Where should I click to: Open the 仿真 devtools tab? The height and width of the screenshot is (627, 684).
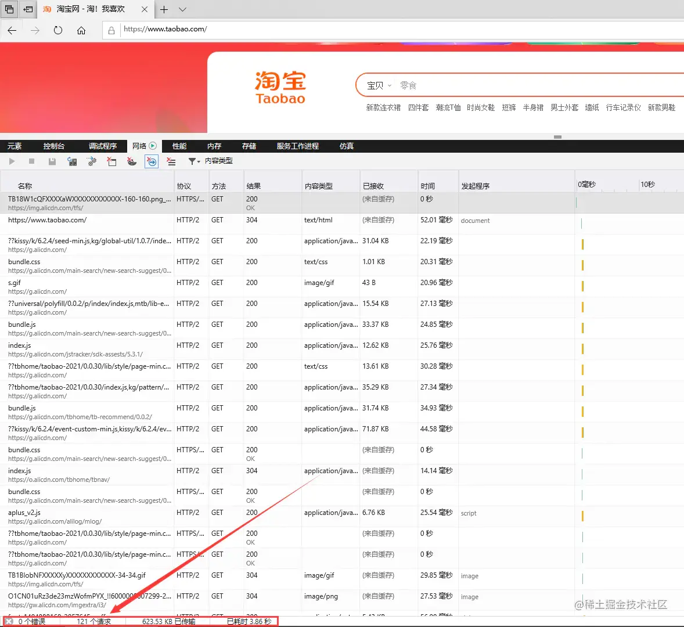click(347, 146)
